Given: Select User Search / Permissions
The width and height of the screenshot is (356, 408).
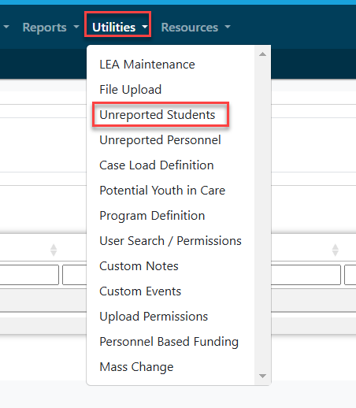Looking at the screenshot, I should [170, 241].
